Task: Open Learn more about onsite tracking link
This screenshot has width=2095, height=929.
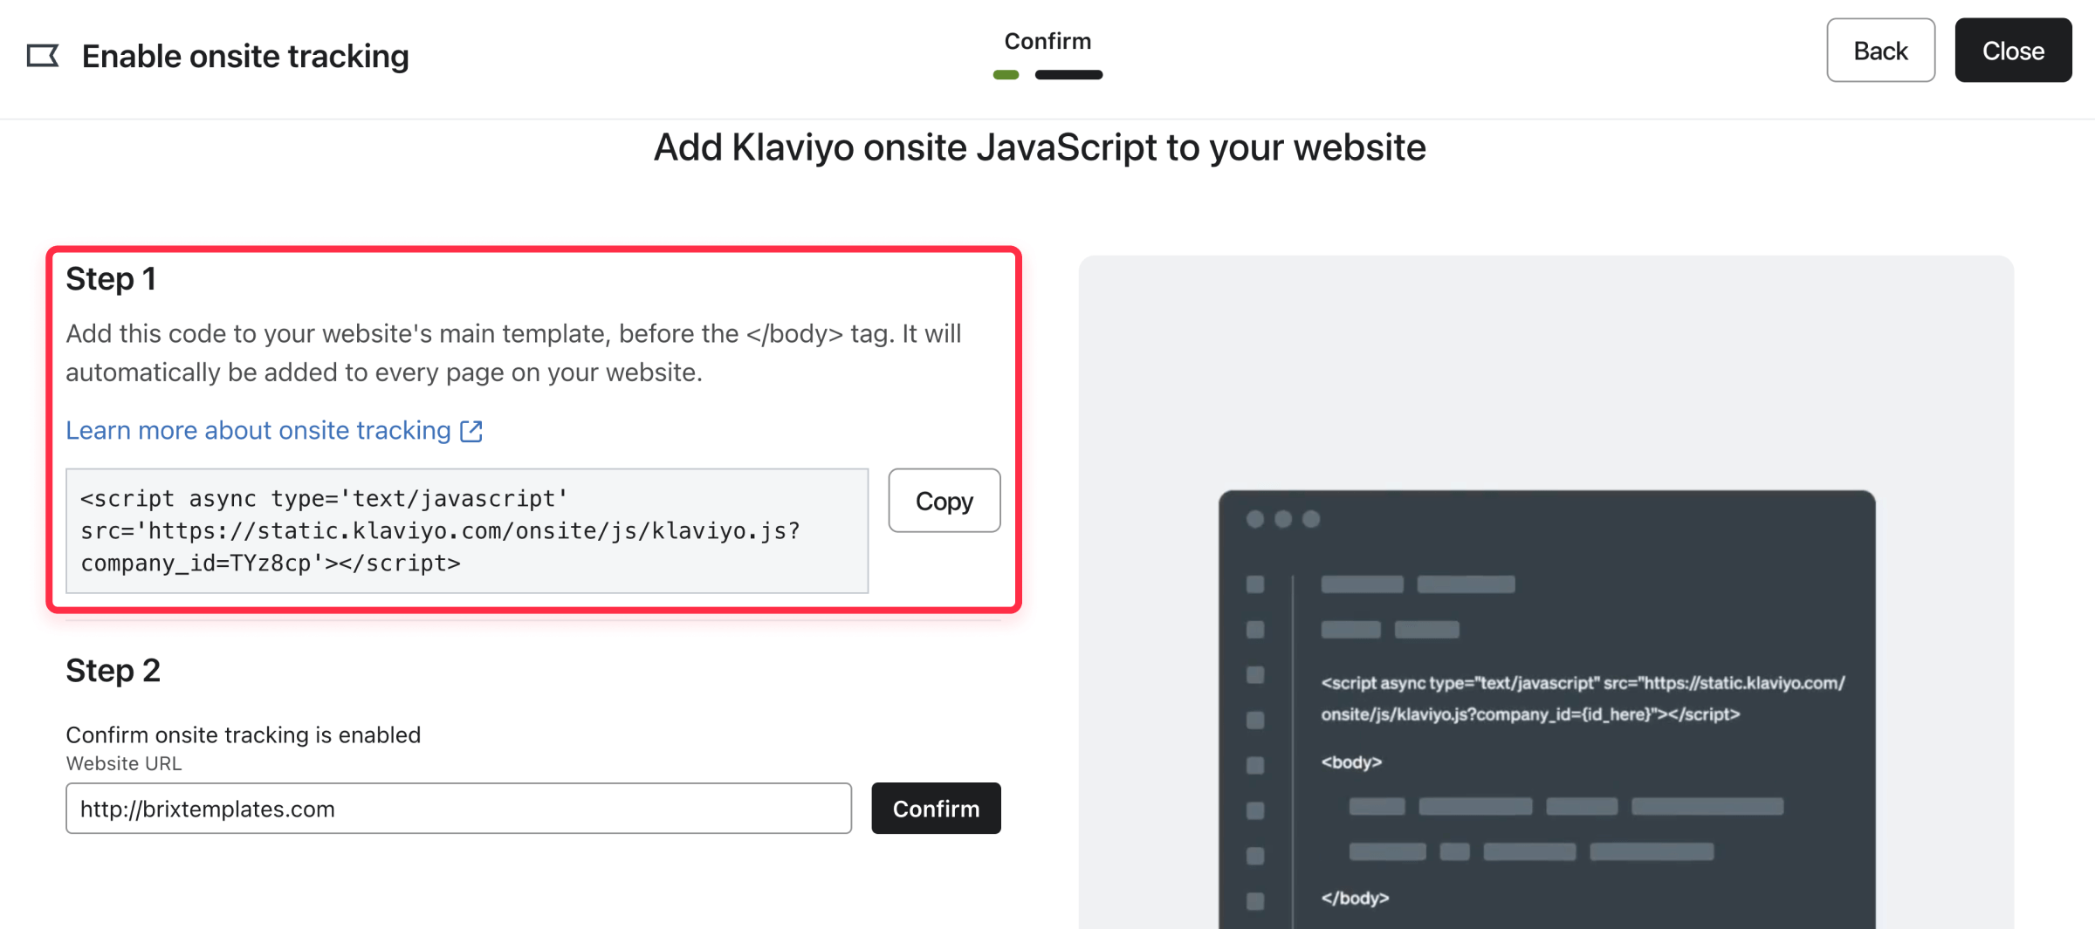Action: [258, 431]
